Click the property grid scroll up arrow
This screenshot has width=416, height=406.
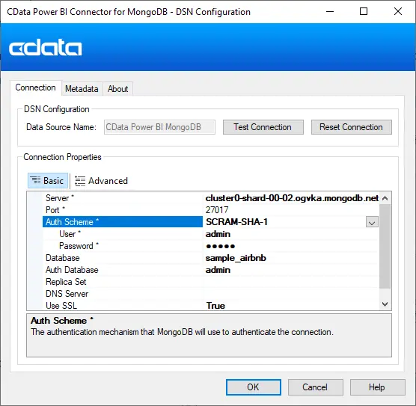(385, 198)
